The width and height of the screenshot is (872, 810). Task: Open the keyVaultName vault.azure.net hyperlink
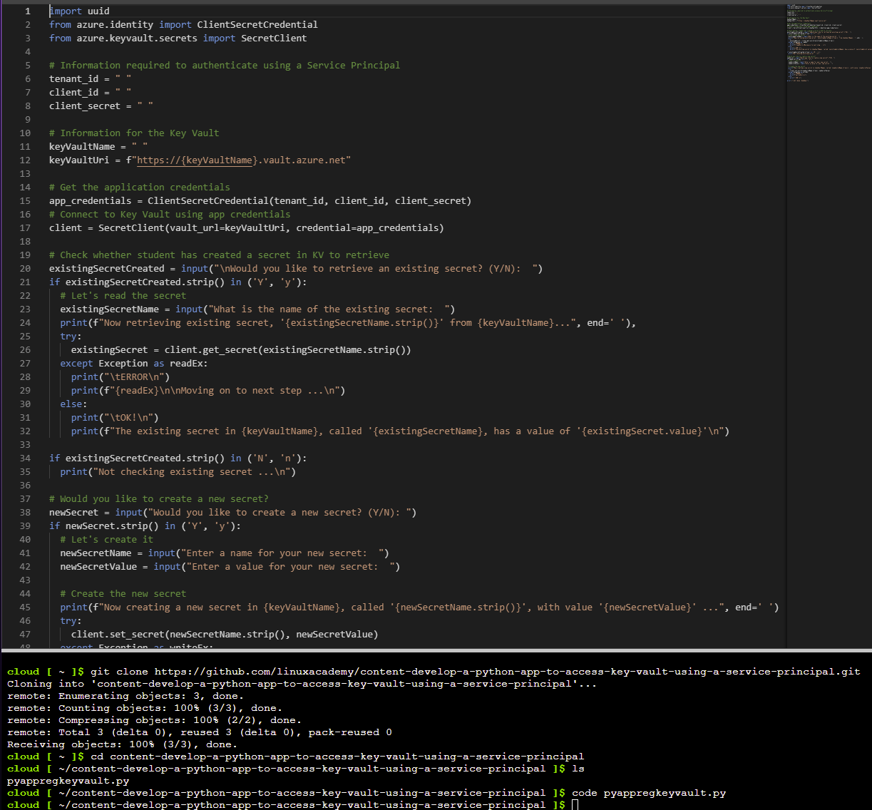pyautogui.click(x=194, y=160)
